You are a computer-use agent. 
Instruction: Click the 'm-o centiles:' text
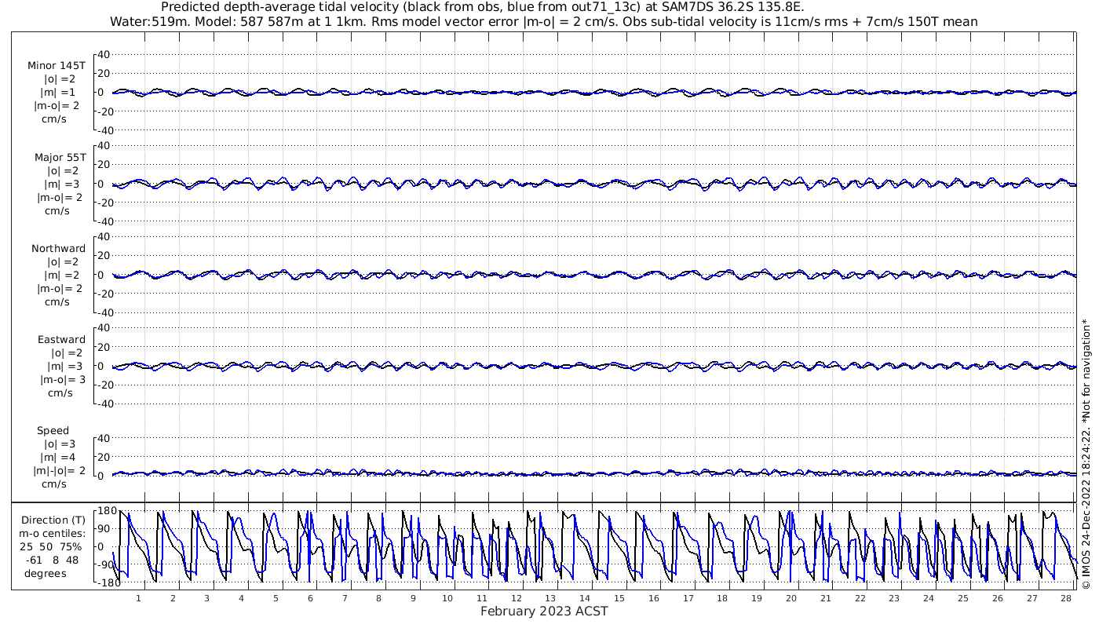[53, 533]
